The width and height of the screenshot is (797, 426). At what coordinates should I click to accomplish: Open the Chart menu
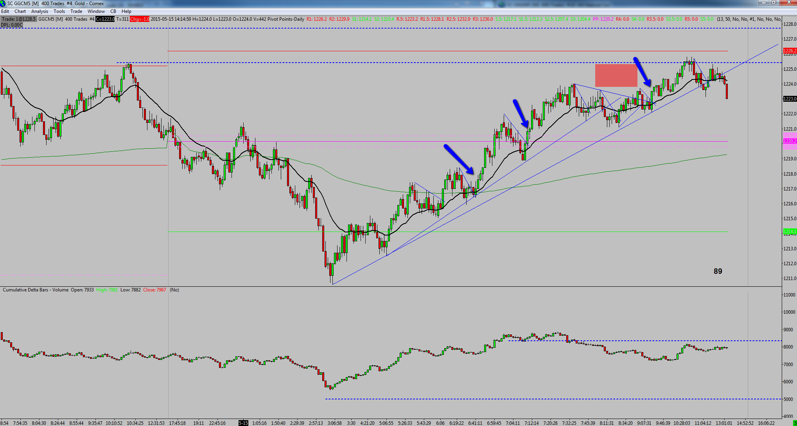pos(20,11)
